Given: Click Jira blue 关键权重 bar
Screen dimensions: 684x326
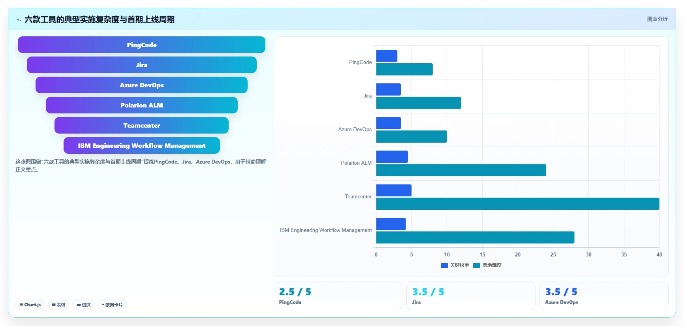Looking at the screenshot, I should pos(389,89).
